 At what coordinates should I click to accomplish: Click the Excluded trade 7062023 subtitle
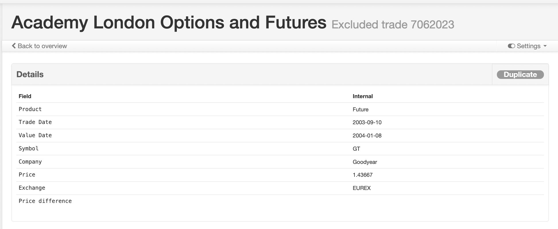coord(393,25)
